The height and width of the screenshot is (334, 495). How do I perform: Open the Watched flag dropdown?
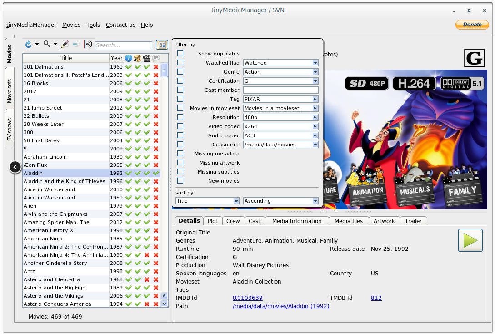coord(280,63)
